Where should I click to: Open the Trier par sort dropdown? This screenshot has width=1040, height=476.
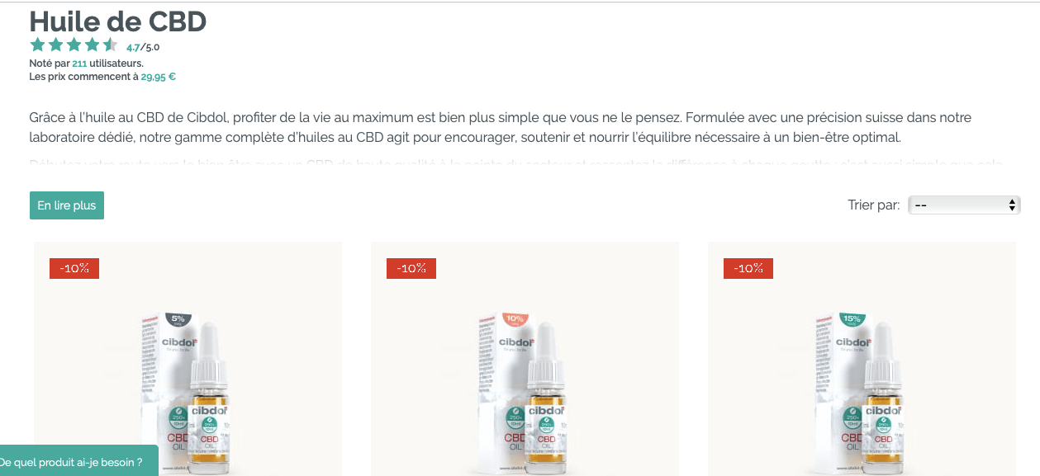pos(964,205)
